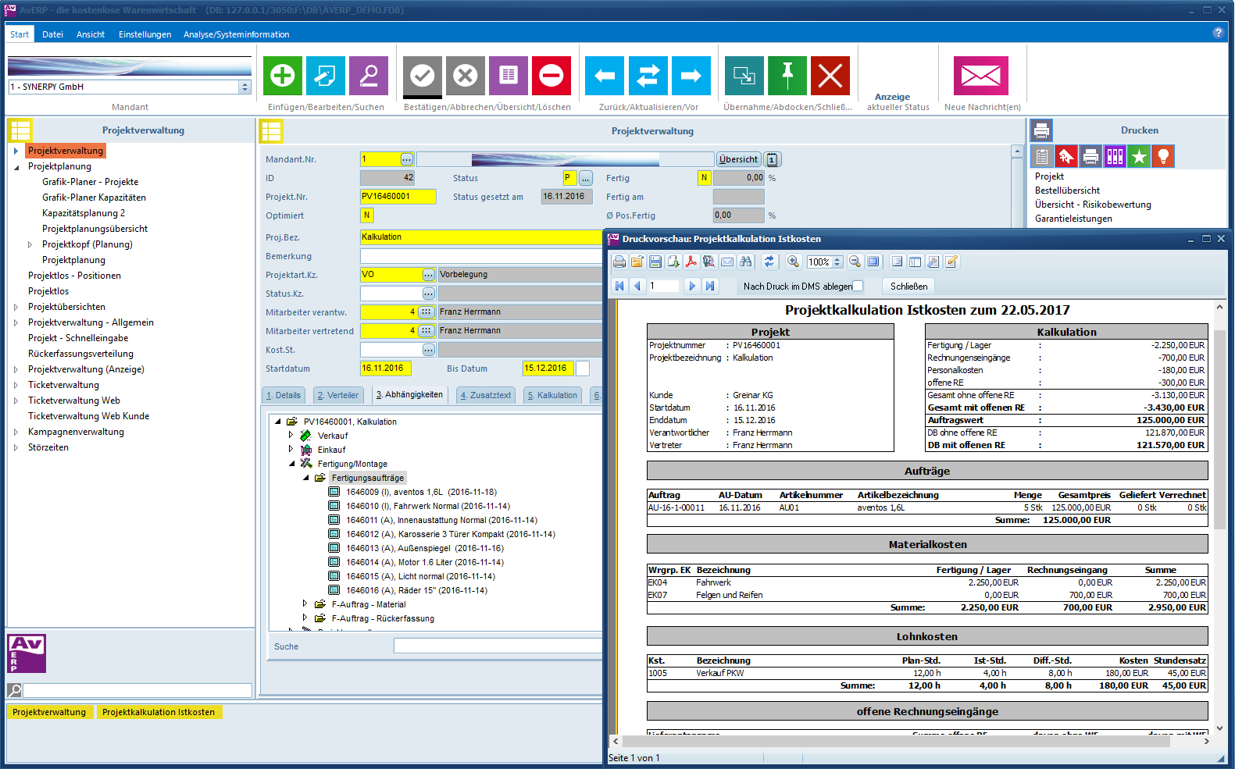
Task: Expand the Verkauf node in dependency tree
Action: coord(291,436)
